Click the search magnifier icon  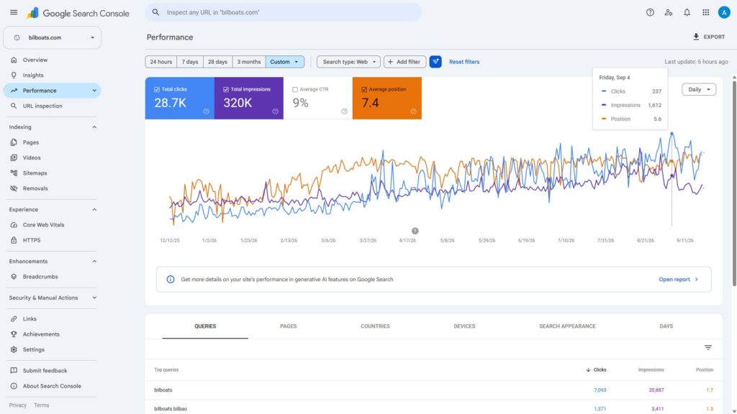155,12
